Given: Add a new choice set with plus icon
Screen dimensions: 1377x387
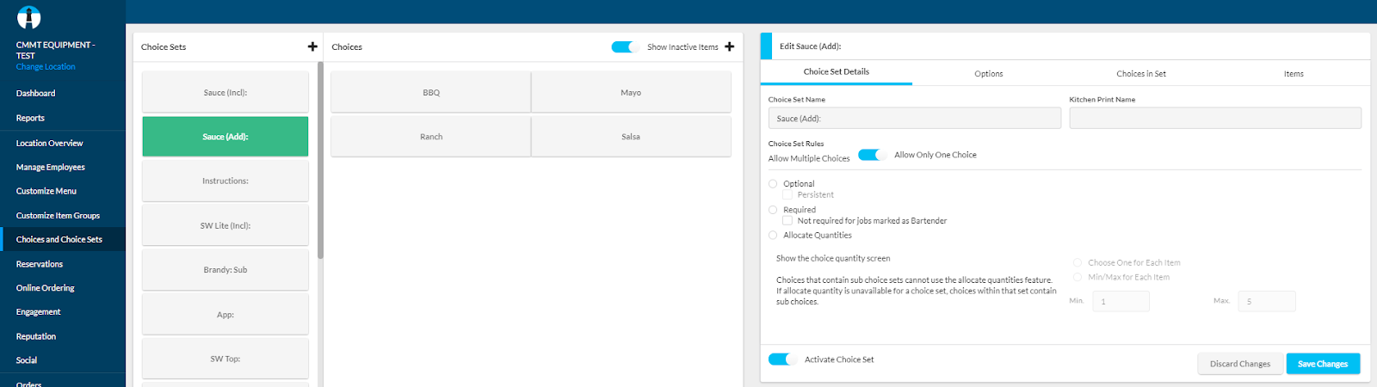Looking at the screenshot, I should click(312, 46).
